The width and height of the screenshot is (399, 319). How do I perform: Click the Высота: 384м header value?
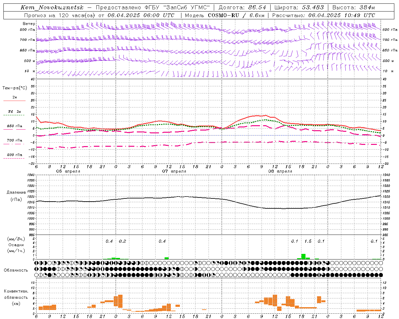point(353,7)
